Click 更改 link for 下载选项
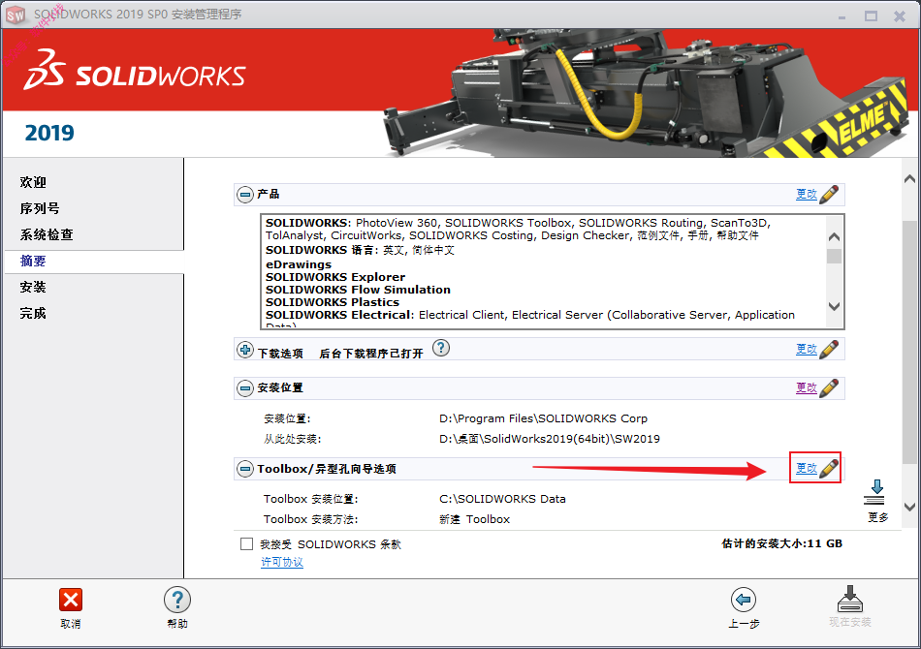The width and height of the screenshot is (921, 649). pyautogui.click(x=807, y=349)
